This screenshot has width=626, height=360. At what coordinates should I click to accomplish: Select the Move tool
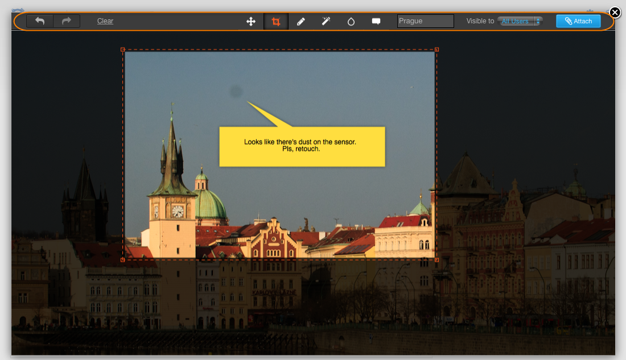point(250,22)
